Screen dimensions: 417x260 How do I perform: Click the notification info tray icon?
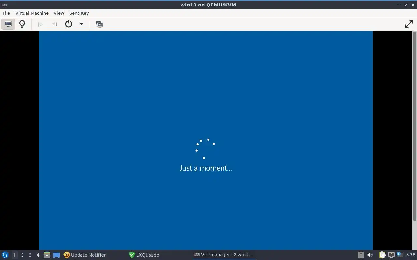tap(399, 254)
